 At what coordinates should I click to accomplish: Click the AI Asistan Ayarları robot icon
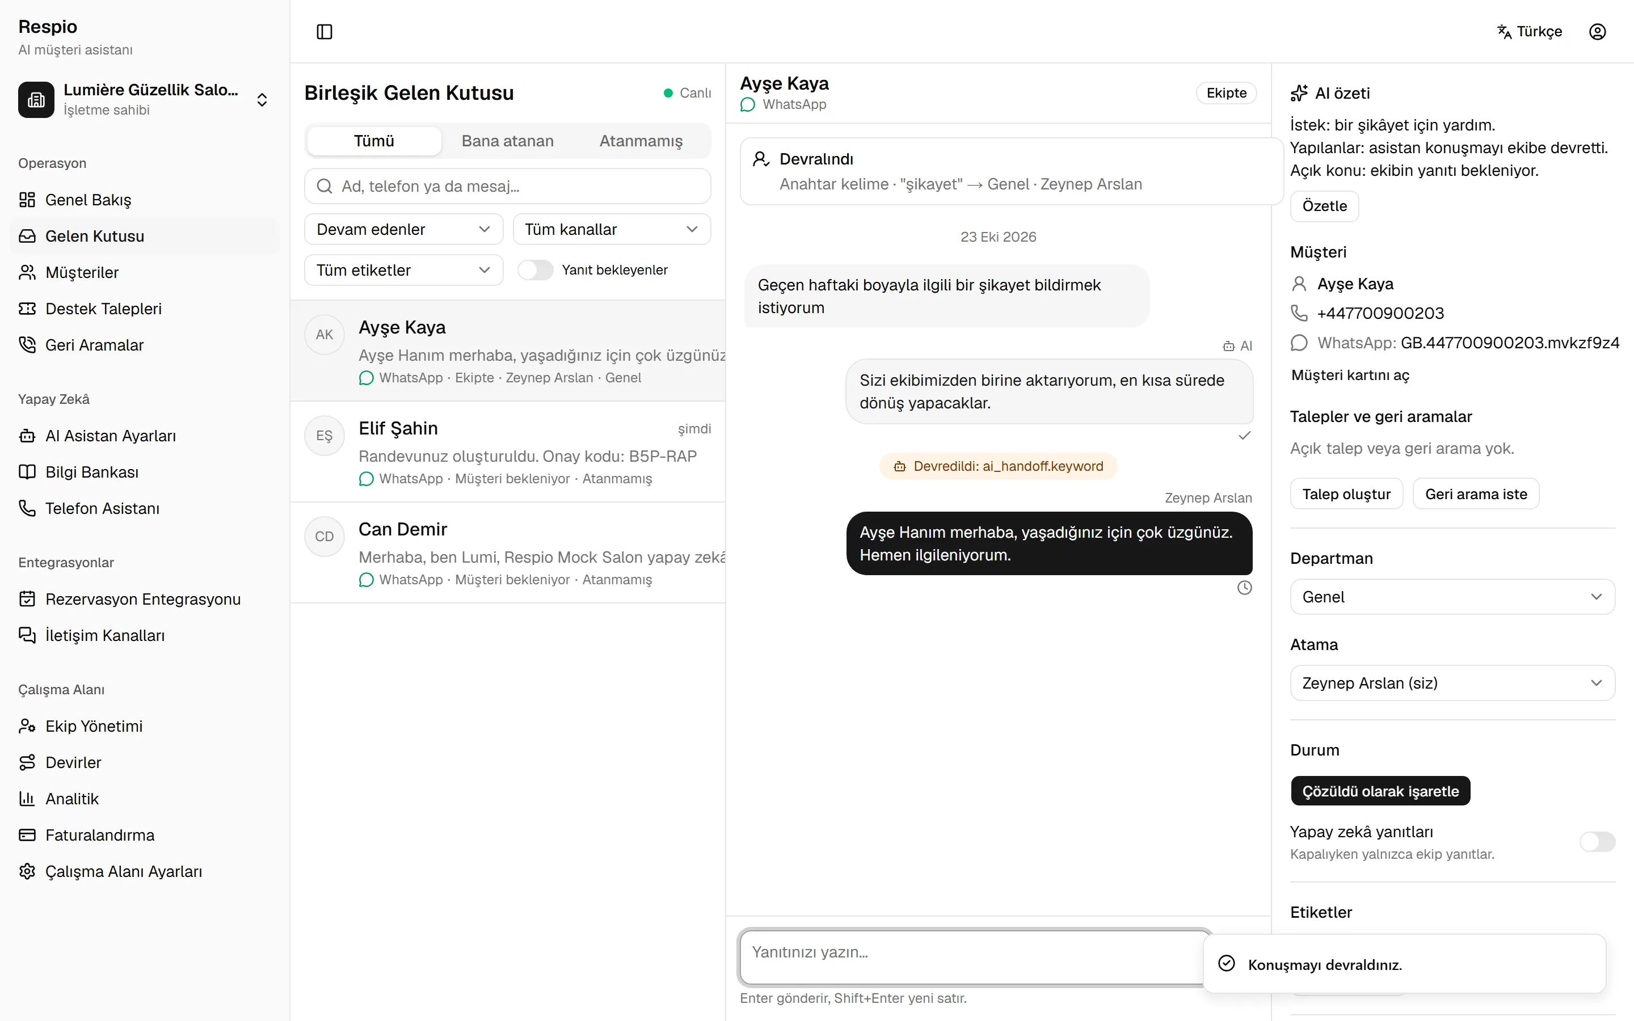[27, 436]
